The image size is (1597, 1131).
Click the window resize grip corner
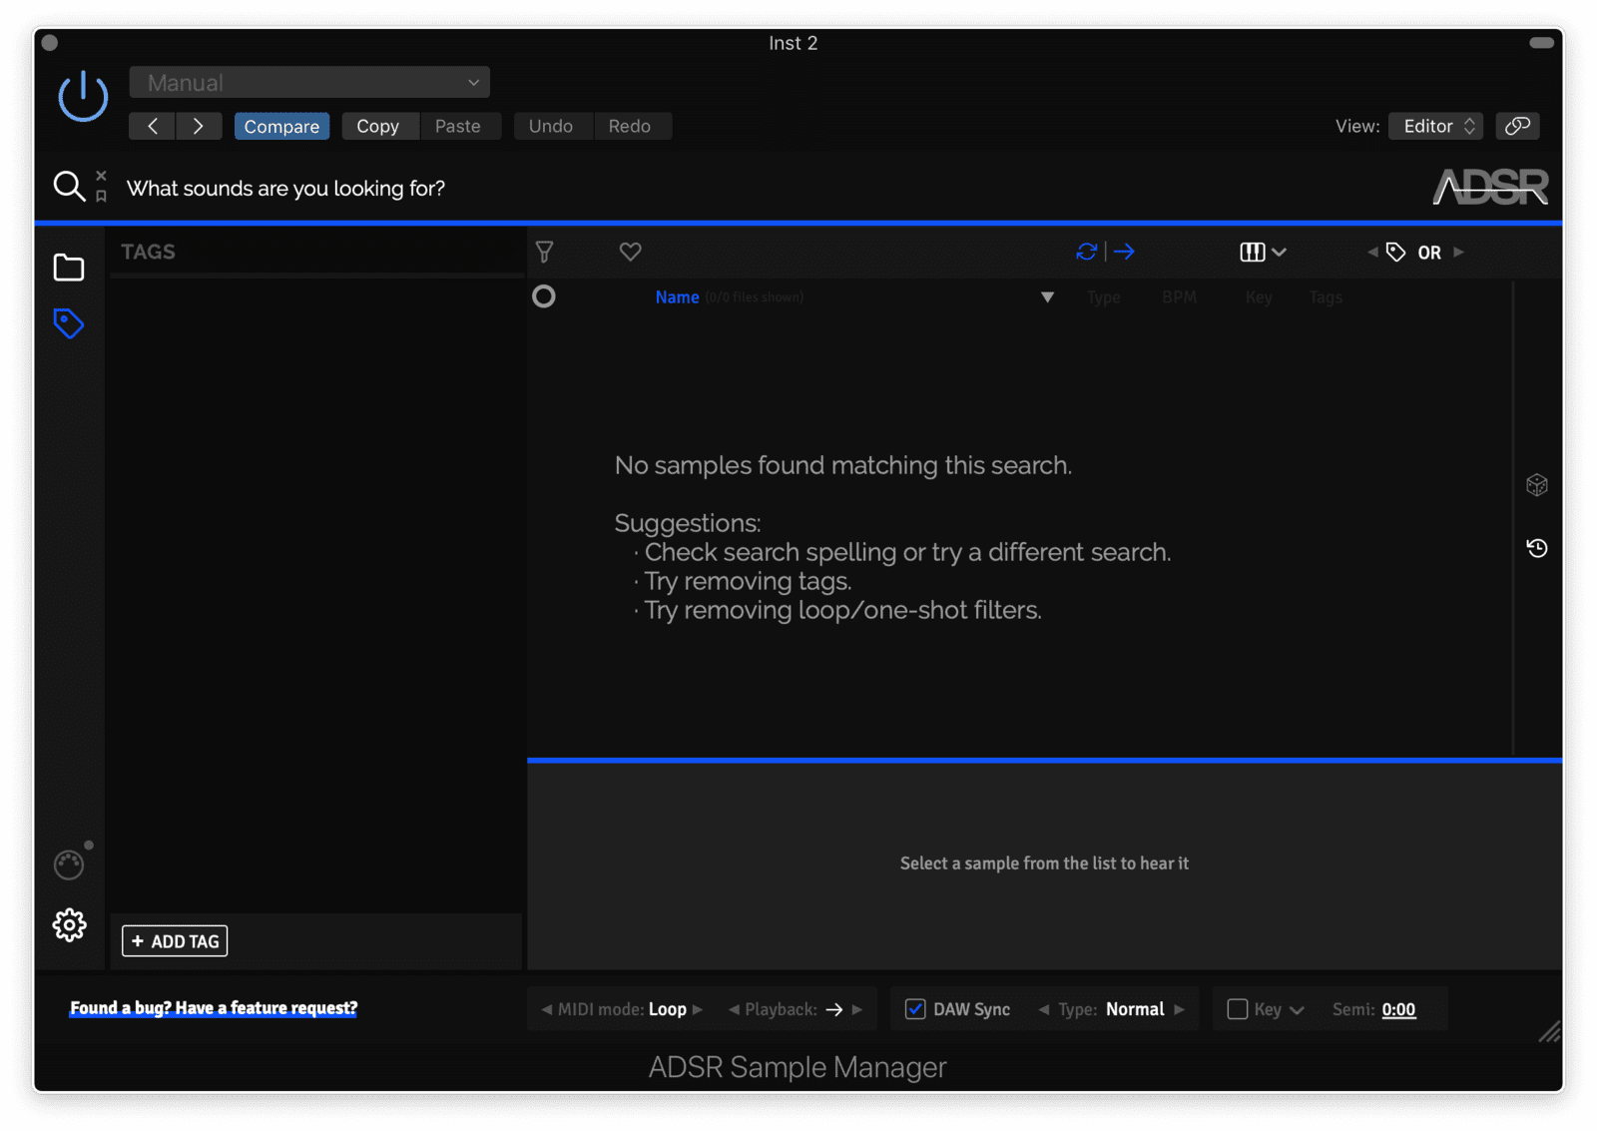(x=1549, y=1032)
